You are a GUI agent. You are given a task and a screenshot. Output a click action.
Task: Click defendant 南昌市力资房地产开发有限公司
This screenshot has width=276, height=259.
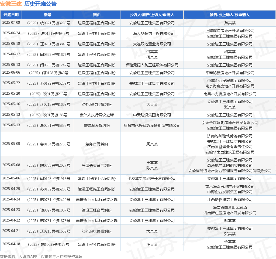pos(230,94)
